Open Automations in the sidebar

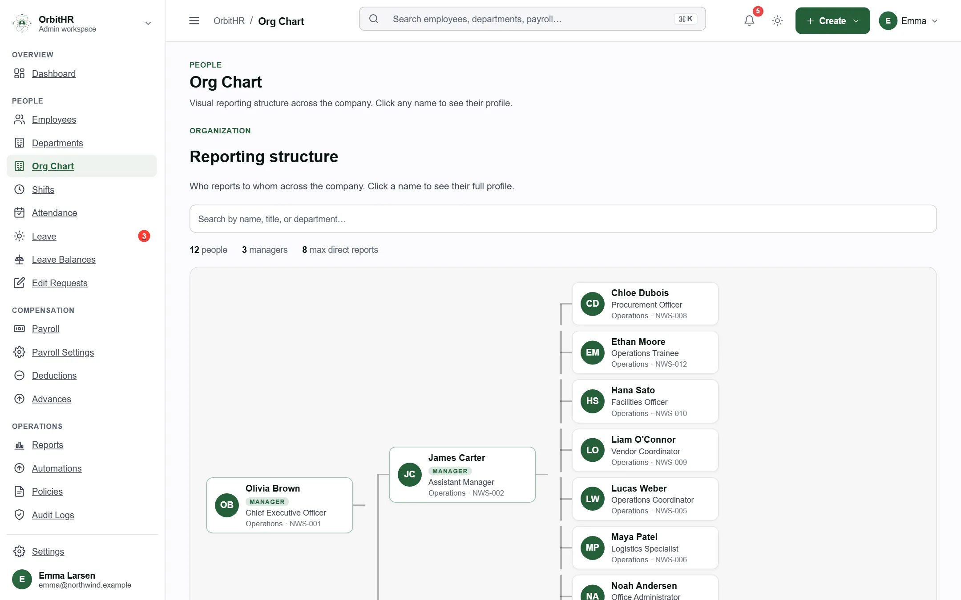[82, 468]
